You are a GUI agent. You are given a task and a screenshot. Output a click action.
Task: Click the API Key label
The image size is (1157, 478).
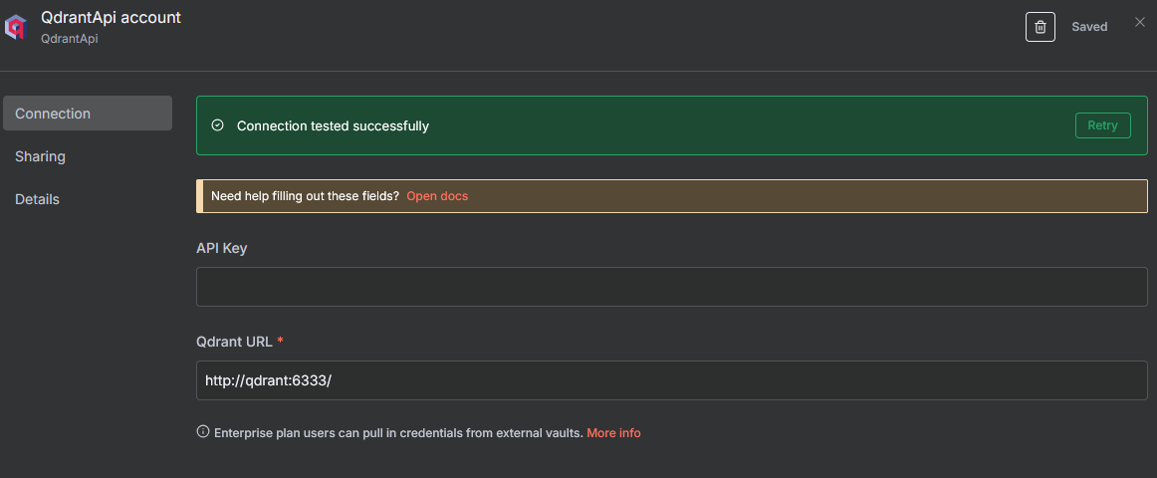pos(222,248)
